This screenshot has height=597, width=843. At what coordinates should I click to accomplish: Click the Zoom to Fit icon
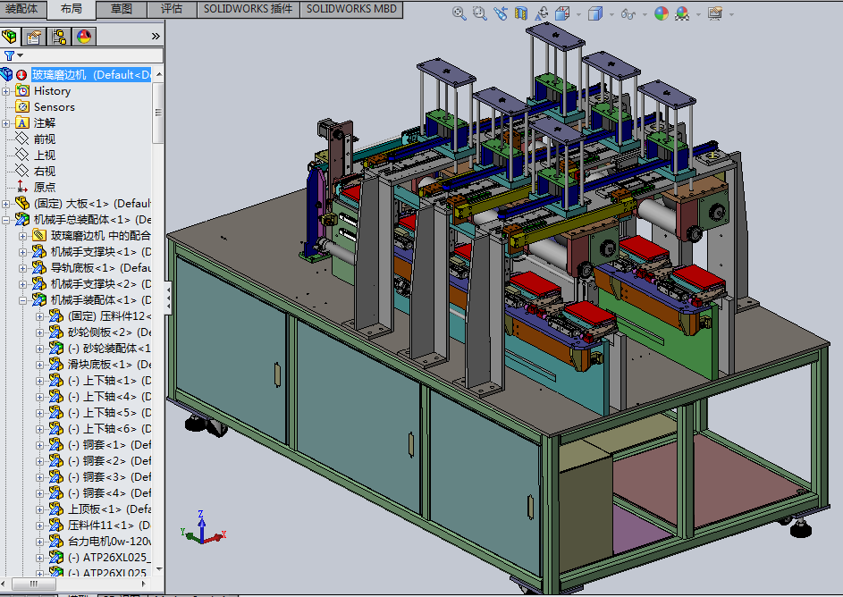459,13
